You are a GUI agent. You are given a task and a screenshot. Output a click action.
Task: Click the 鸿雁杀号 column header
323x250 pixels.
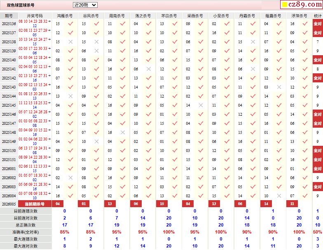pos(65,16)
